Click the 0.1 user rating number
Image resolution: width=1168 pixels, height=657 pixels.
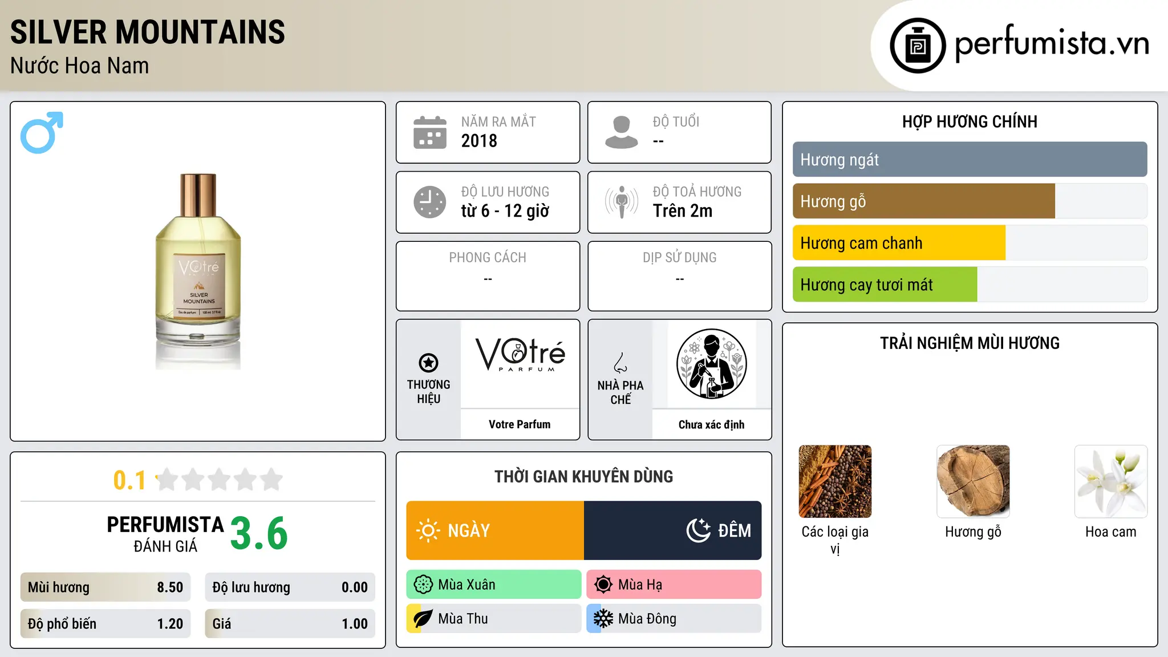click(129, 480)
